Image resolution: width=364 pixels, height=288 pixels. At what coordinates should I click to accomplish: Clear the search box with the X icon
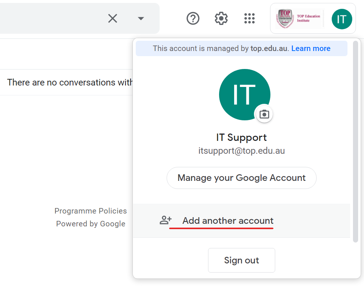point(113,18)
